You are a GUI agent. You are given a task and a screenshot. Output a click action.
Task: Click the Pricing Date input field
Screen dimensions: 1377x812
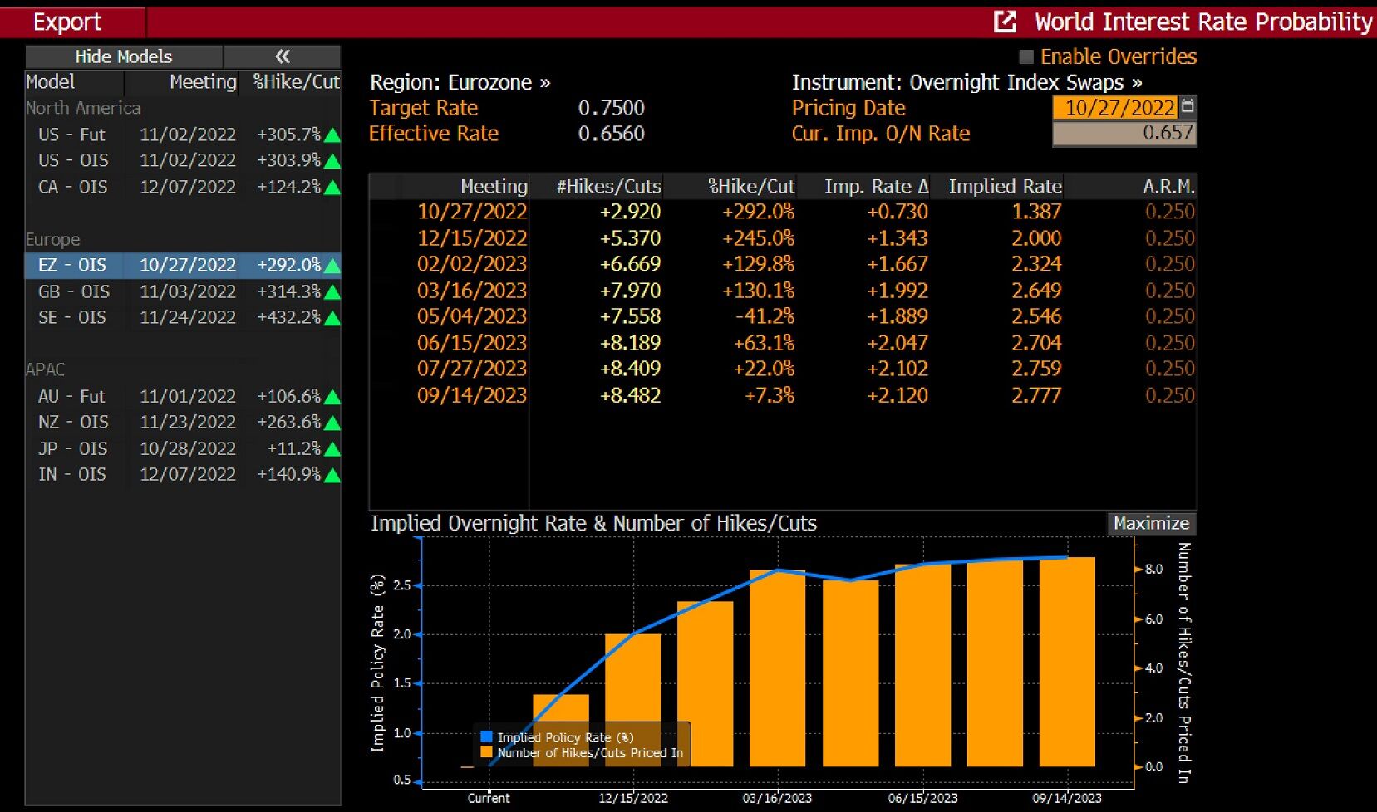tap(1115, 107)
